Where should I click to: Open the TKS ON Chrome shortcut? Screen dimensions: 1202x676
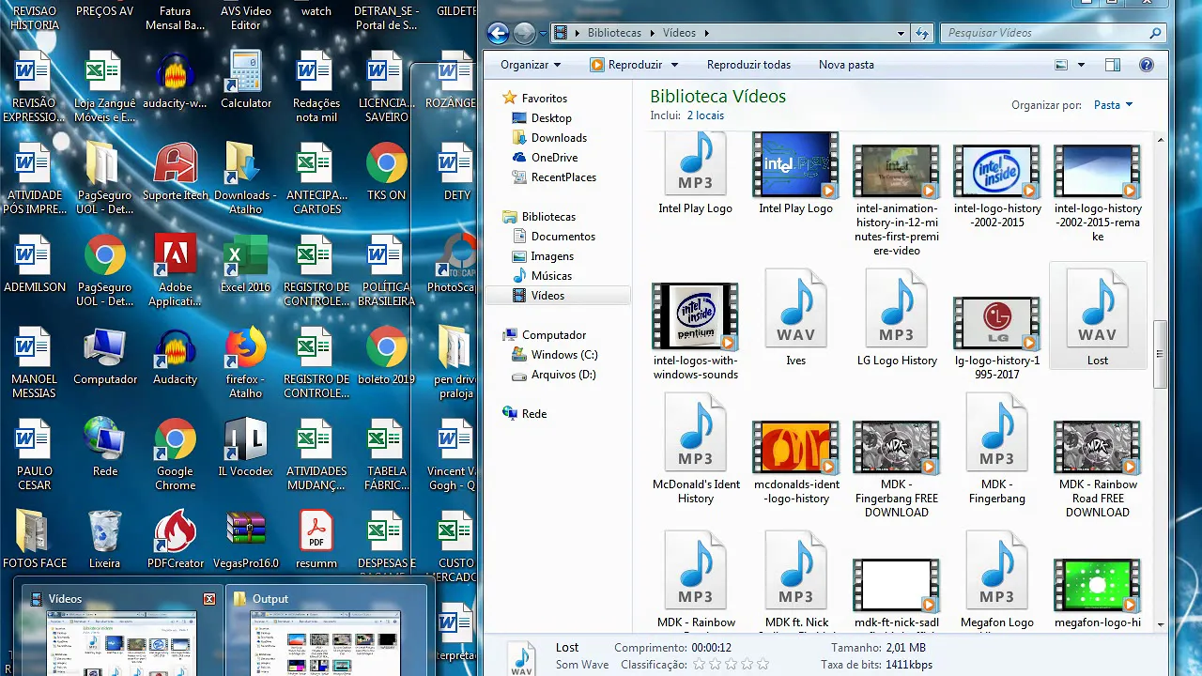(x=386, y=173)
